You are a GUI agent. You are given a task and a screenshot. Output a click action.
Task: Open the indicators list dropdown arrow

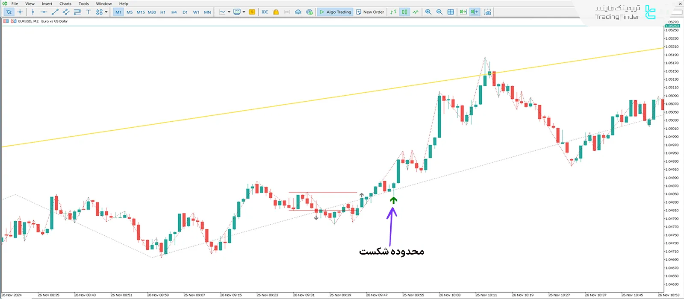(229, 12)
